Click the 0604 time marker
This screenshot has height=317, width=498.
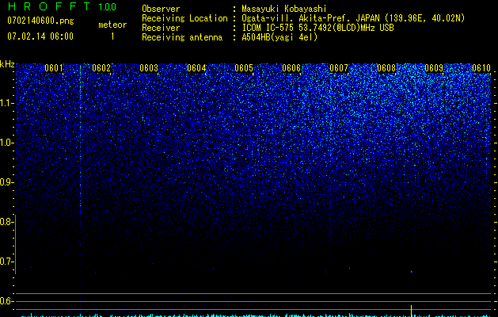[x=196, y=68]
